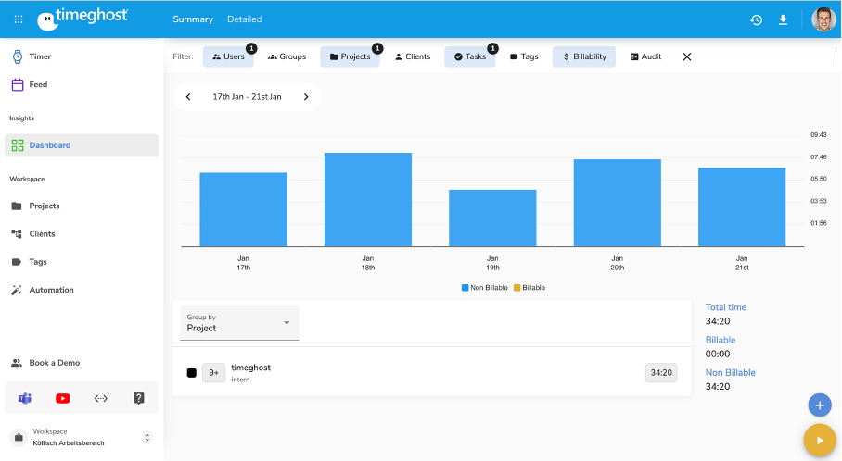Download the report via download icon
The width and height of the screenshot is (842, 461).
[783, 19]
